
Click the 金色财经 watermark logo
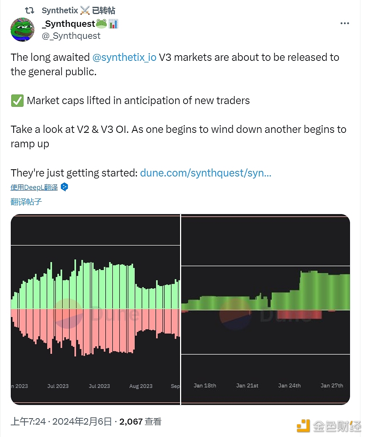[x=329, y=425]
